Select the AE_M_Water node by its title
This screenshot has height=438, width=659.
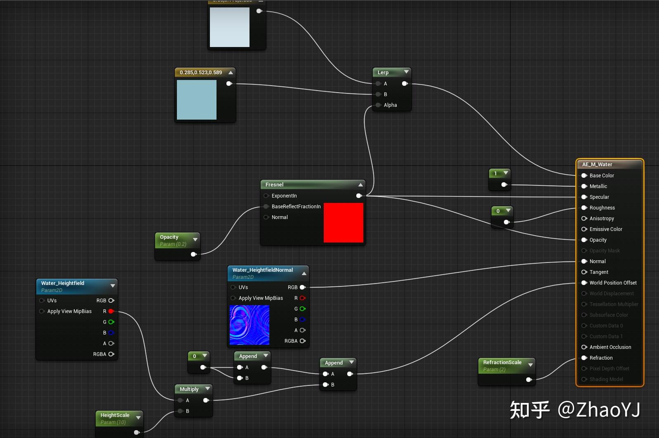pos(597,165)
